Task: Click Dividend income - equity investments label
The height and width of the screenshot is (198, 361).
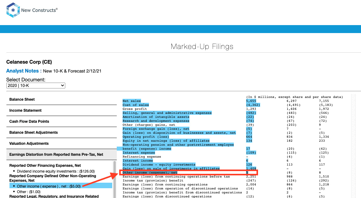Action: point(159,165)
